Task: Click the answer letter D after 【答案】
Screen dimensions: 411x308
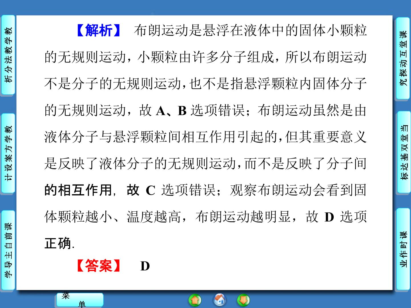Action: (x=145, y=266)
